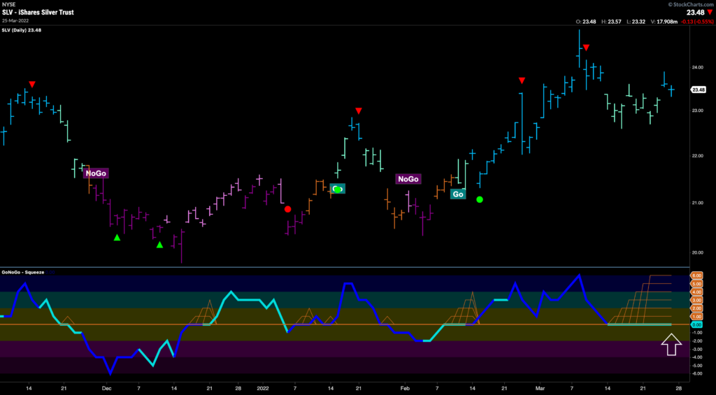716x395 pixels.
Task: Click the -4.00 oscillator scale label
Action: point(697,357)
